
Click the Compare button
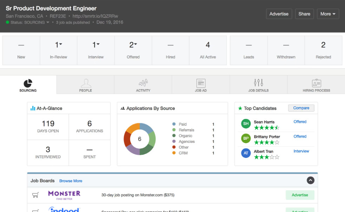301,108
